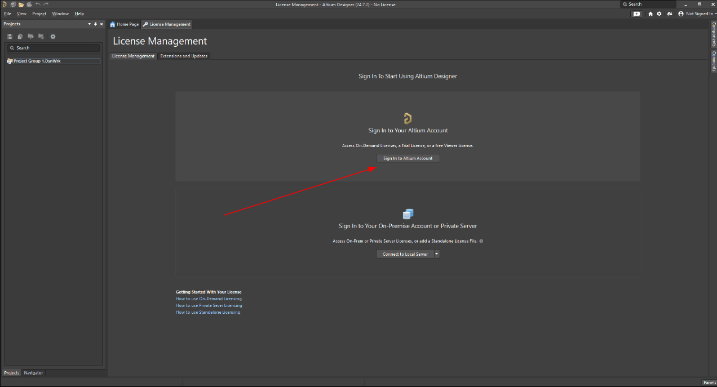Open Projects panel settings gear

[53, 37]
